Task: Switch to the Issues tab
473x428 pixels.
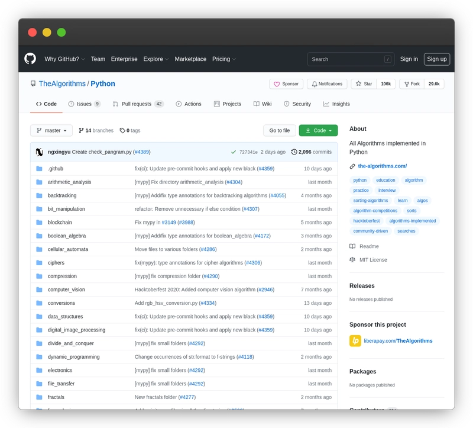Action: click(85, 104)
